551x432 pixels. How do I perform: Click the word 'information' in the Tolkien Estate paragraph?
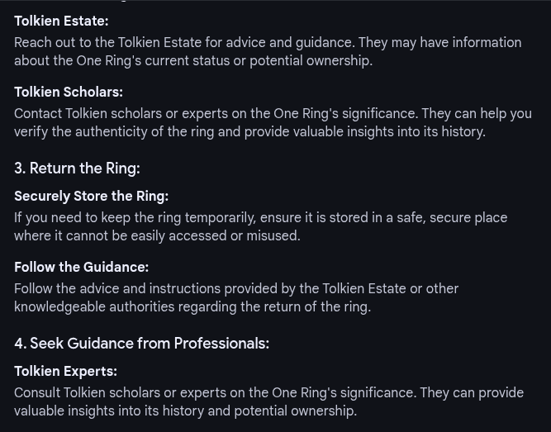pyautogui.click(x=487, y=42)
